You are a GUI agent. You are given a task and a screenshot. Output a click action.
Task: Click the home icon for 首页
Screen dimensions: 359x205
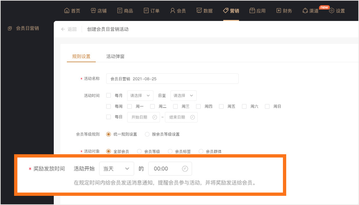67,10
